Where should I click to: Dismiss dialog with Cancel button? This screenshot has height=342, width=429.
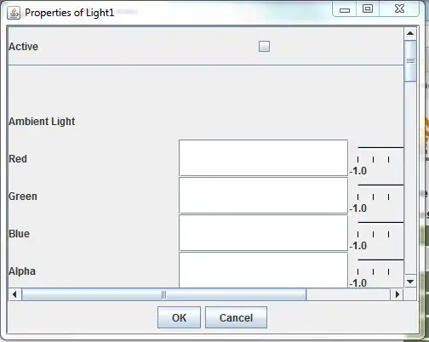pos(236,317)
